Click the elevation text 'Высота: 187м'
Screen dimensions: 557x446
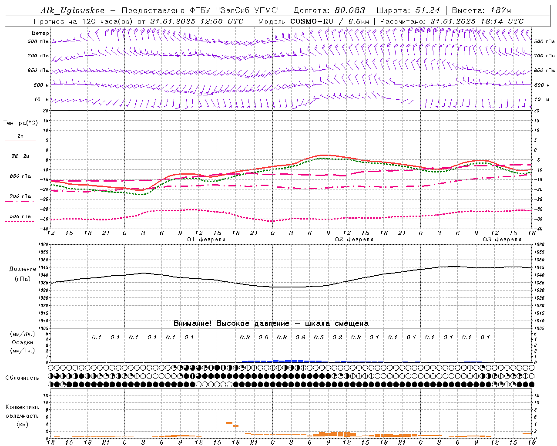coord(481,10)
